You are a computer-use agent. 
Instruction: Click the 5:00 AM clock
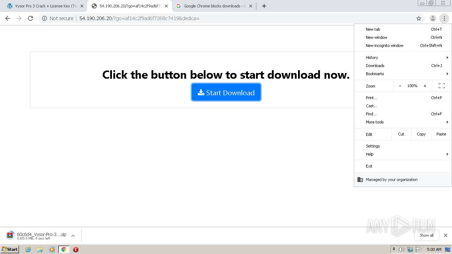pos(434,249)
